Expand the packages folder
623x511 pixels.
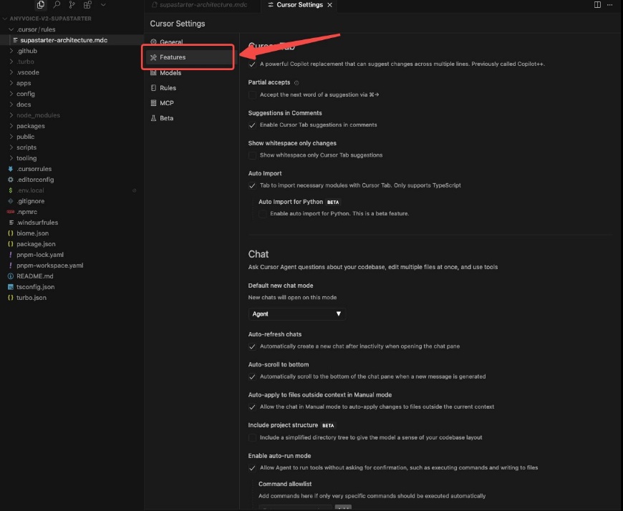[30, 126]
